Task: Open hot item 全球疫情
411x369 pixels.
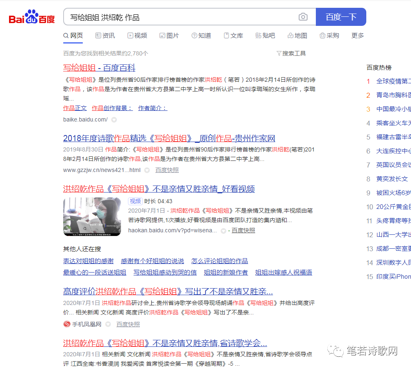Action: coord(393,81)
